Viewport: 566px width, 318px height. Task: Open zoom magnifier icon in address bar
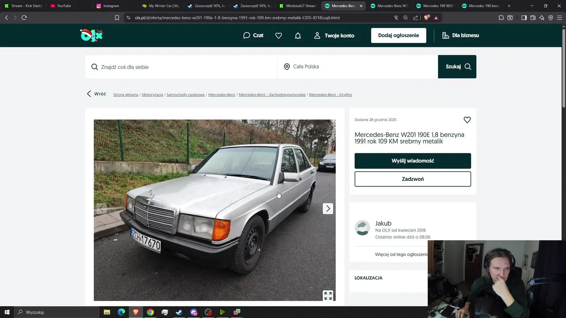coord(405,18)
